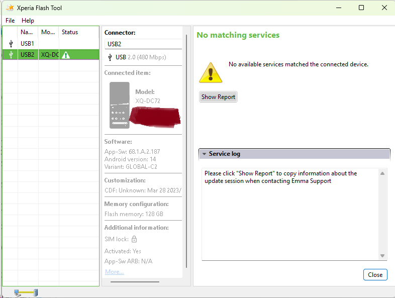Click the device info horizontal scrollbar

[135, 282]
